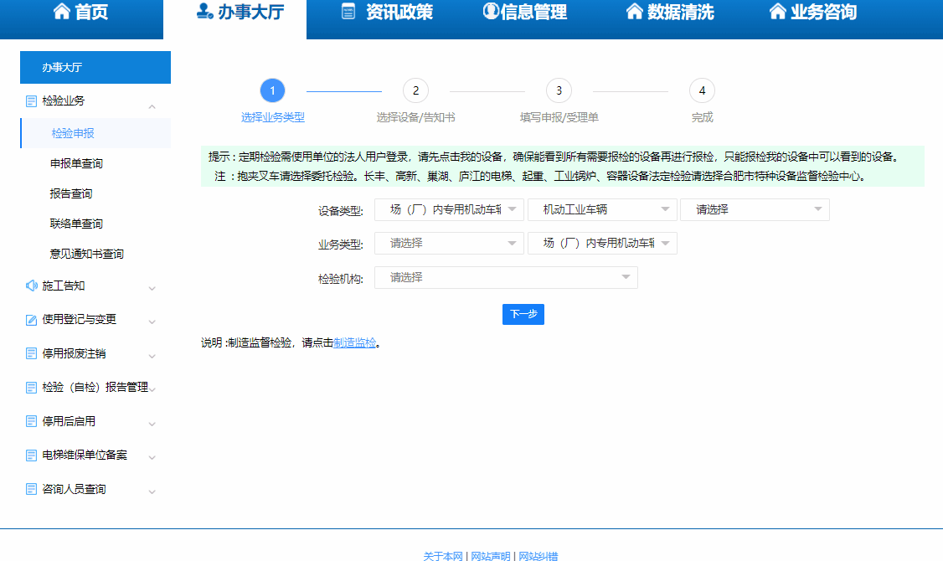
Task: Click the home icon beside 首页
Action: [x=62, y=11]
